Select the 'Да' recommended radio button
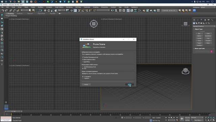 point(83,67)
